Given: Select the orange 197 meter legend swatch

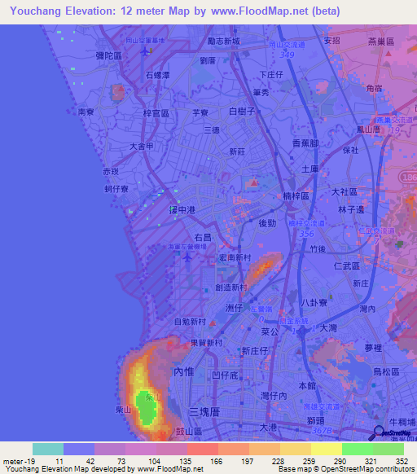Looking at the screenshot, I should click(265, 449).
